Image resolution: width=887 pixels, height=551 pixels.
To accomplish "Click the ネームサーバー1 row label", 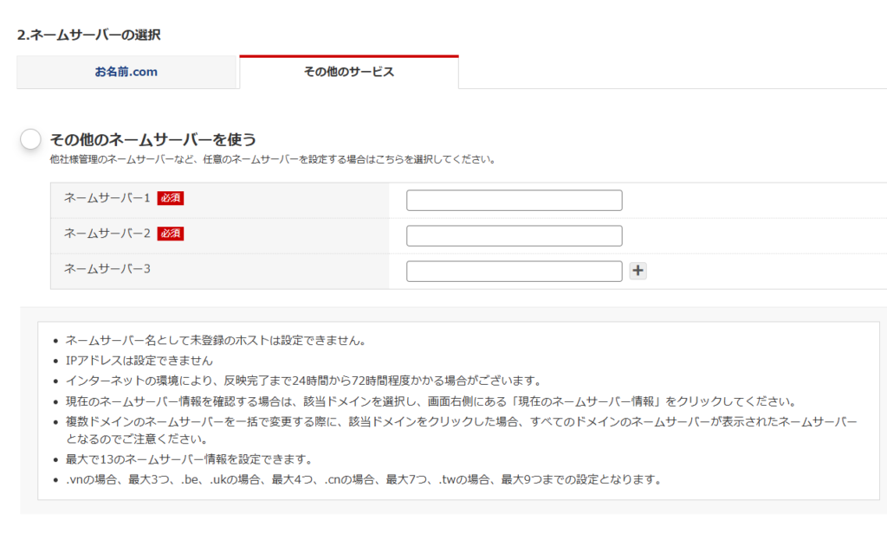I will click(107, 198).
